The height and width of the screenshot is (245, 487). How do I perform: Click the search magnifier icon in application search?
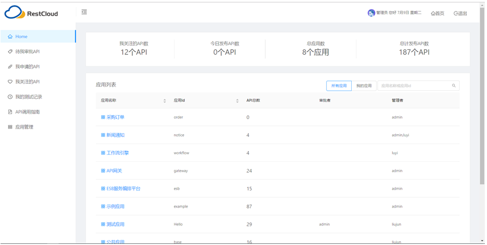click(x=454, y=86)
